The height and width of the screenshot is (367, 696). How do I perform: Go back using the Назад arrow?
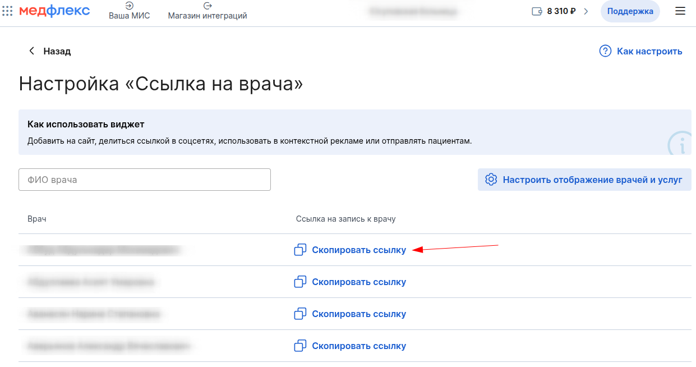coord(32,51)
